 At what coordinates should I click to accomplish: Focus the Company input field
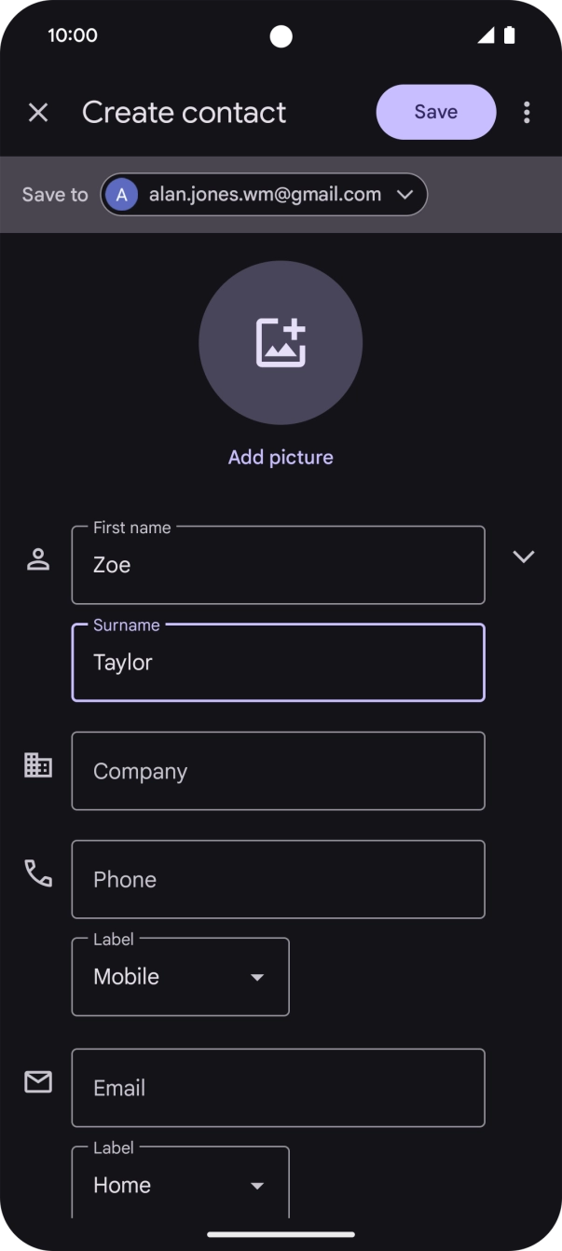point(278,771)
